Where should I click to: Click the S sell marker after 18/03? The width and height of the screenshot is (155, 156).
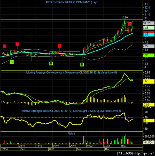click(130, 24)
